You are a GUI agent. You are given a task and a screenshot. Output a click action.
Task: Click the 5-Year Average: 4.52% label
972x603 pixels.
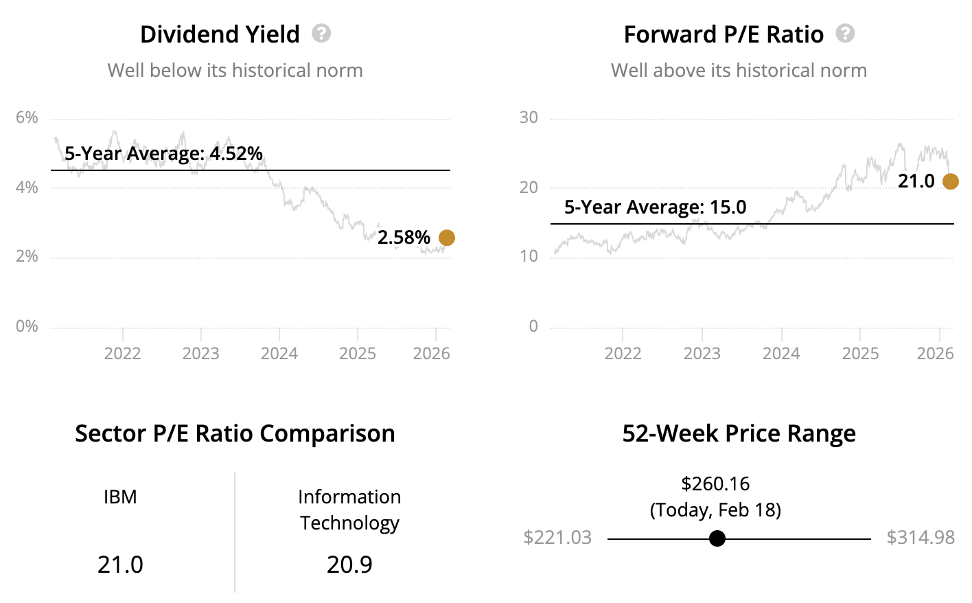click(163, 153)
